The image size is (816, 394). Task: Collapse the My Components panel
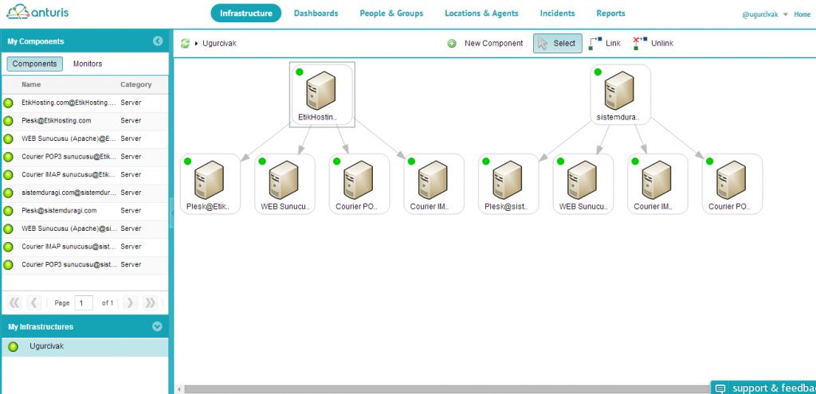point(158,41)
